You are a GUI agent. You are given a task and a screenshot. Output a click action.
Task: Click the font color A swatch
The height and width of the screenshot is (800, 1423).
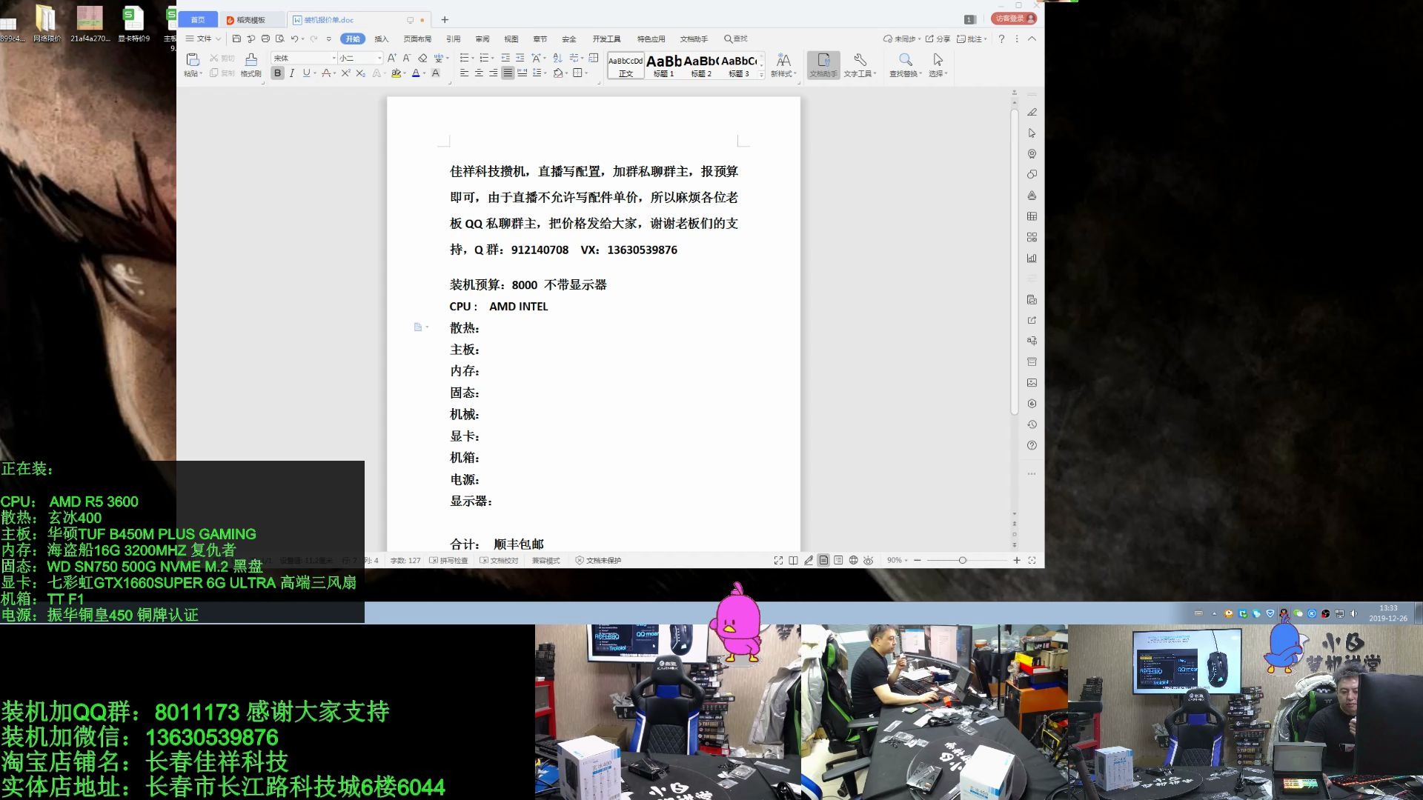coord(416,73)
